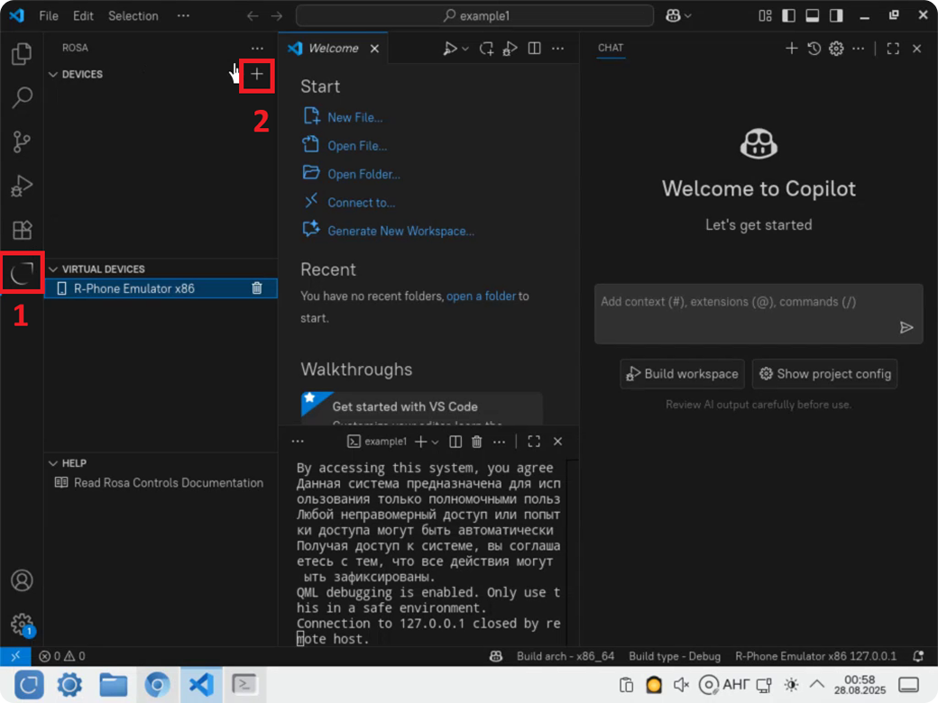This screenshot has width=938, height=703.
Task: Kill the example1 terminal with trash icon
Action: (x=476, y=441)
